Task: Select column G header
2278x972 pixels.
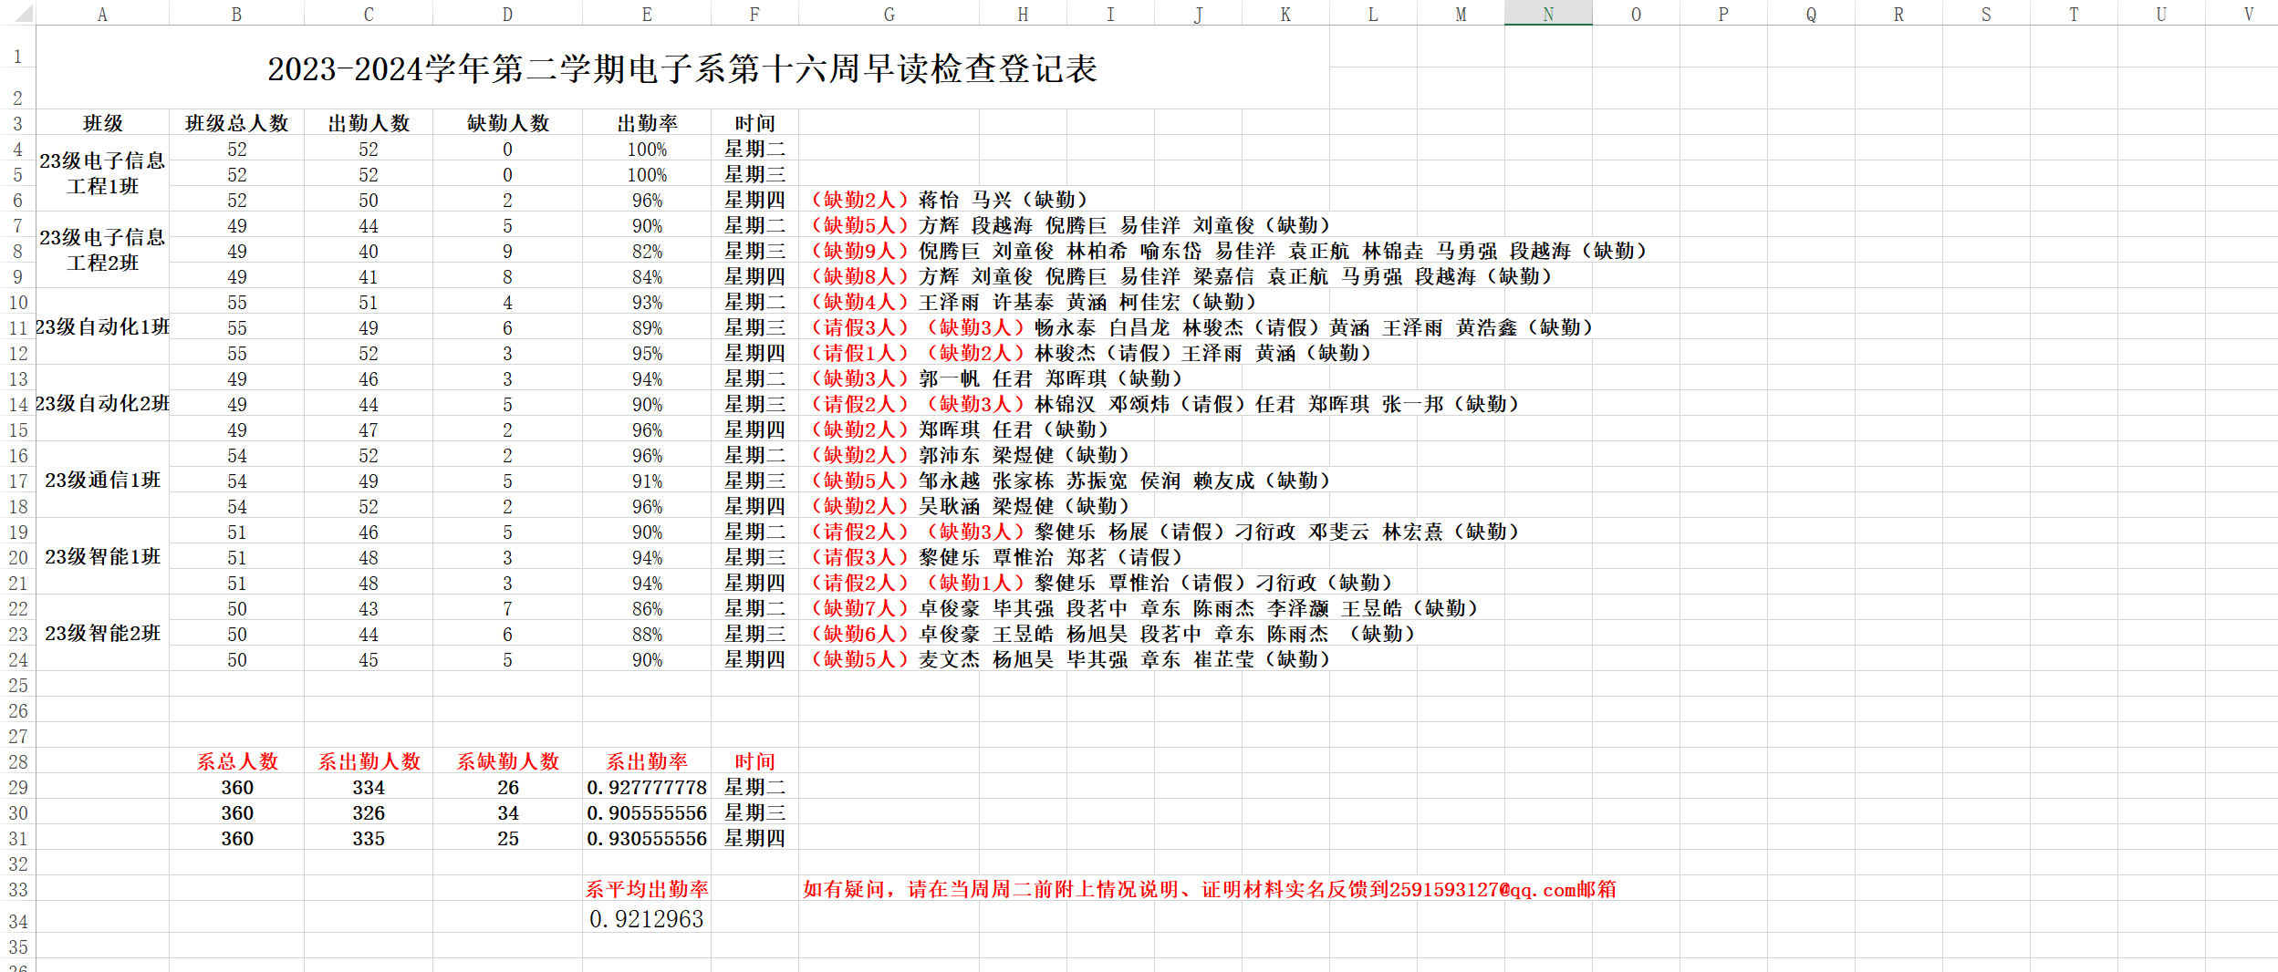Action: coord(889,14)
